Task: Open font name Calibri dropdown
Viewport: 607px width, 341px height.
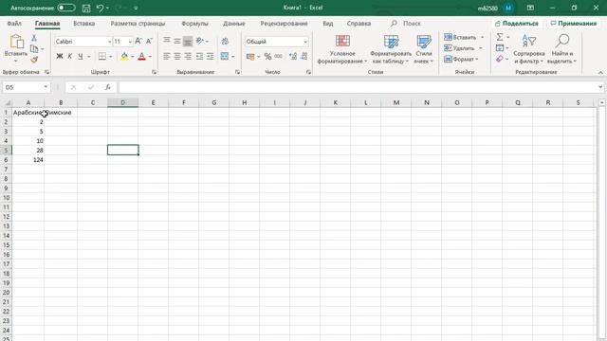Action: [110, 42]
